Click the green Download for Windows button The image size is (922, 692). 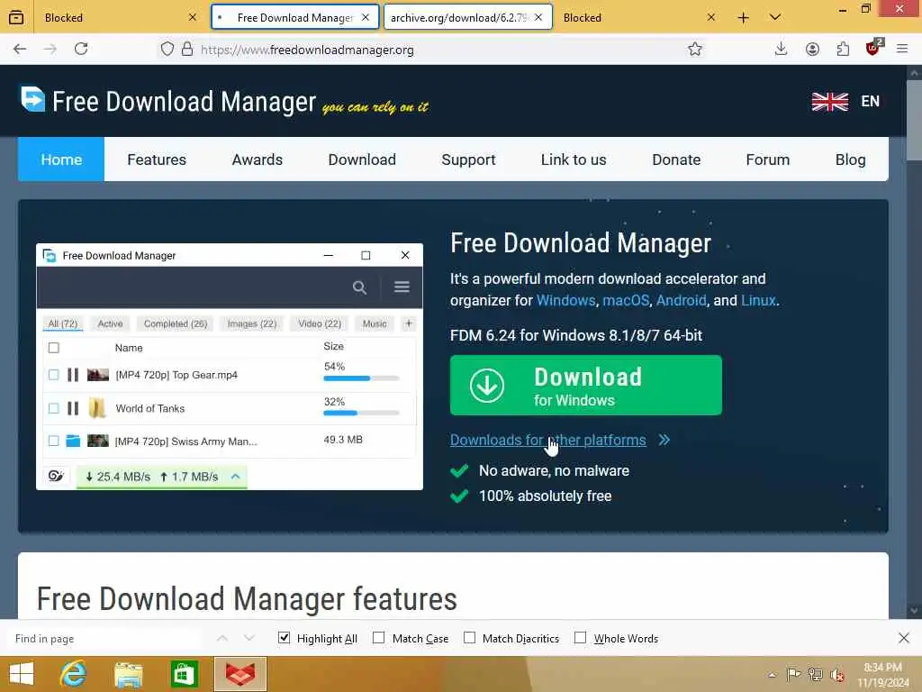[x=585, y=386]
